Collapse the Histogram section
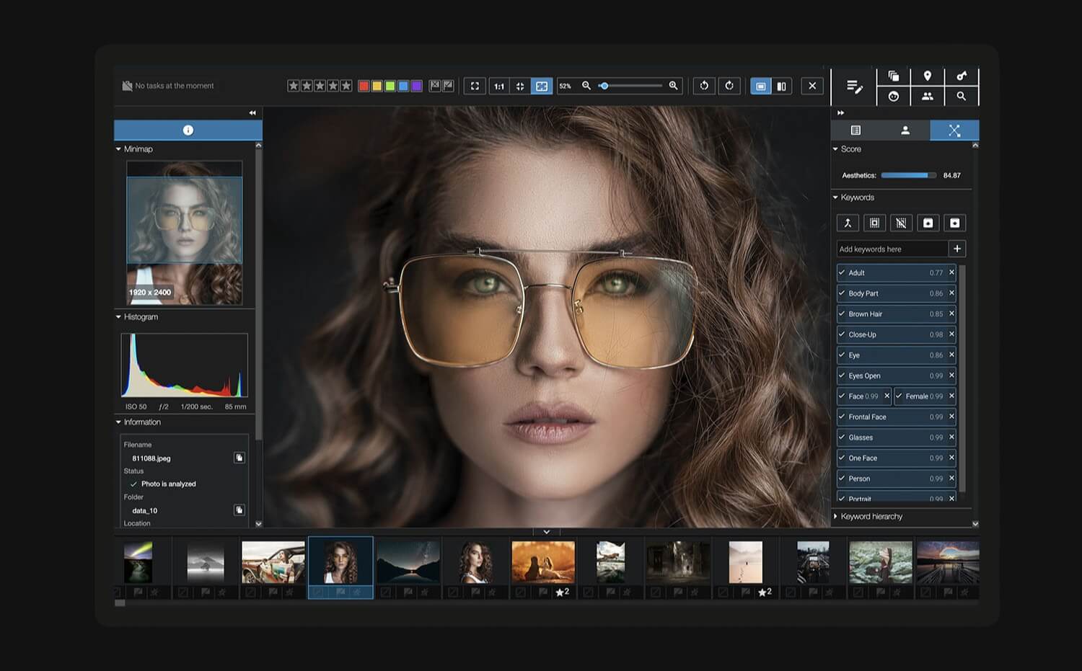This screenshot has height=671, width=1082. click(x=118, y=317)
